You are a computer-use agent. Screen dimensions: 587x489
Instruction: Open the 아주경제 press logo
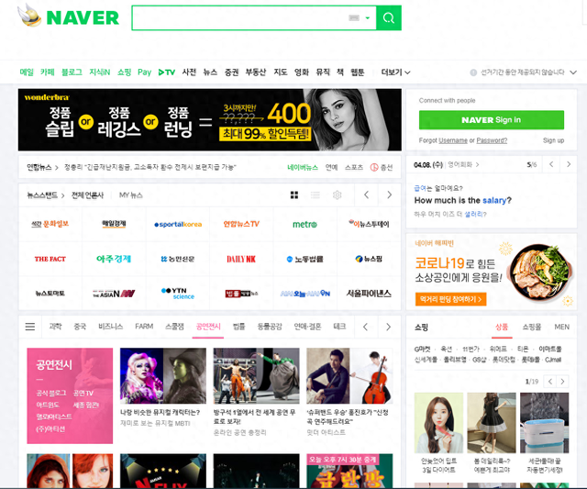point(114,259)
